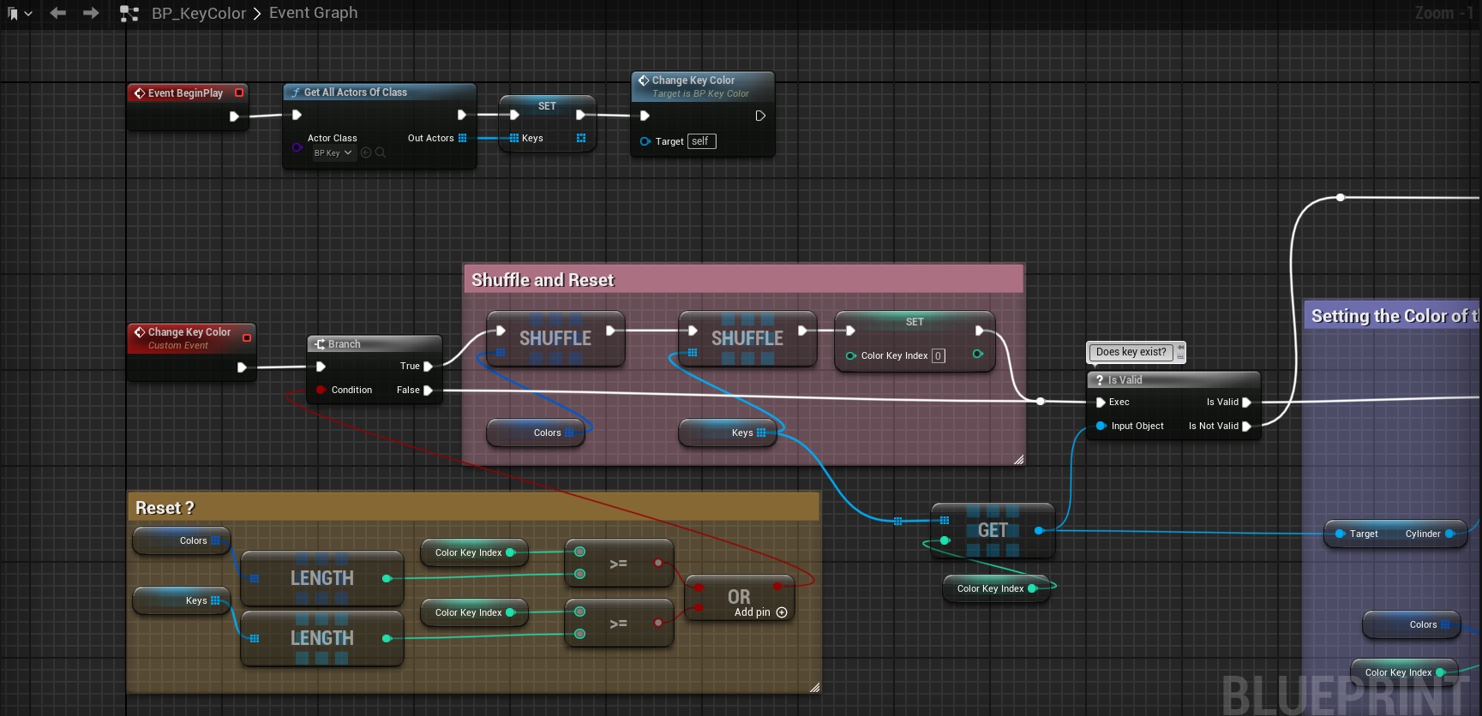Click the browse-to-asset magnifier icon by Actor Class
This screenshot has height=716, width=1482.
coord(381,153)
